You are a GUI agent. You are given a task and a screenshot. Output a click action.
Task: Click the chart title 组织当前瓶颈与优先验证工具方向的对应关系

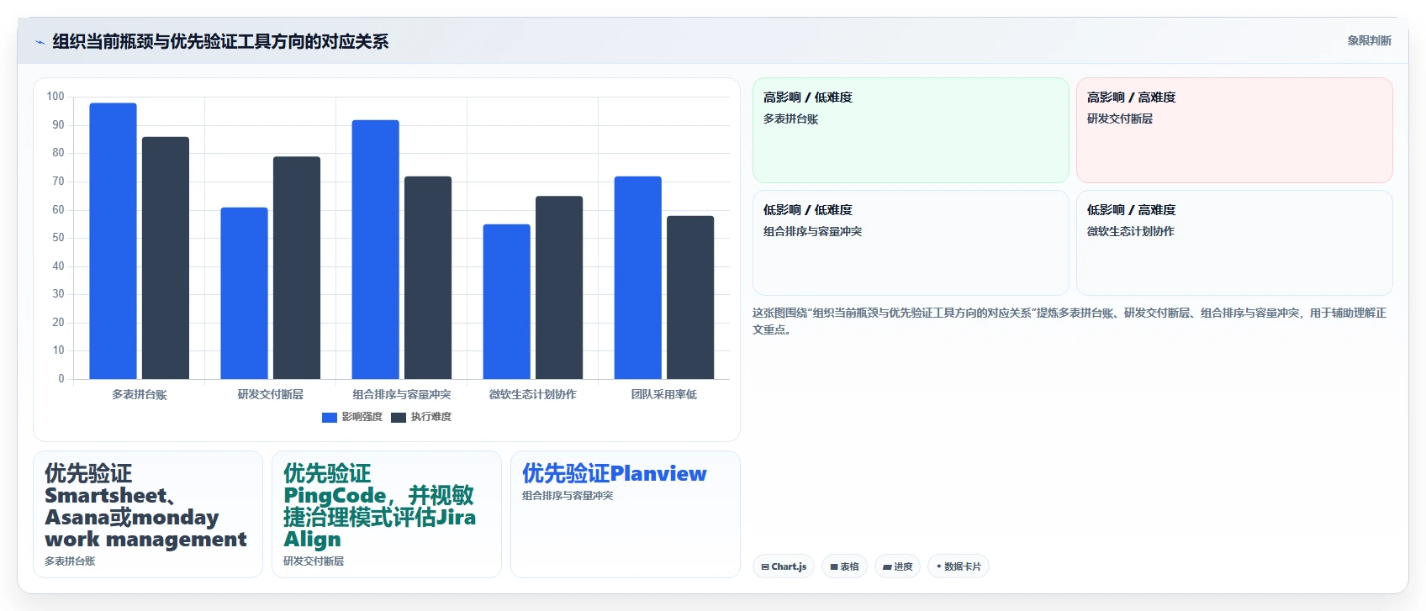[x=220, y=41]
